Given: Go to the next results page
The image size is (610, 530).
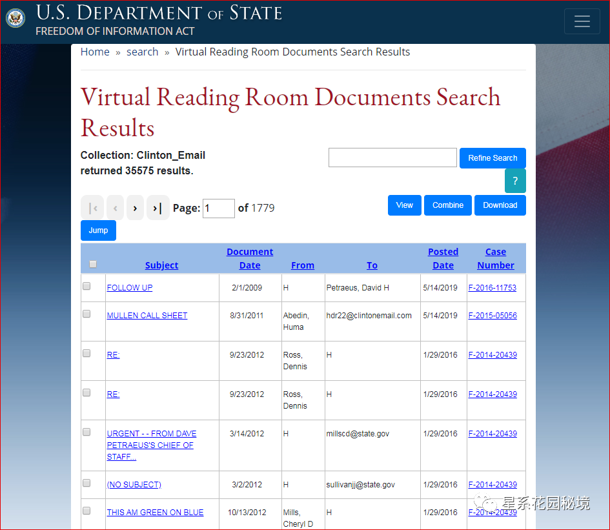Looking at the screenshot, I should pyautogui.click(x=135, y=208).
